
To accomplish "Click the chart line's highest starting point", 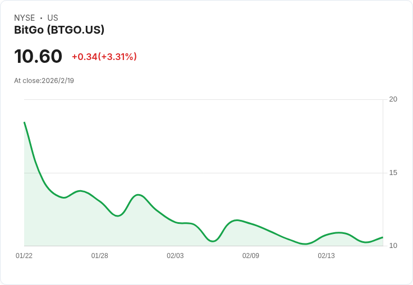I will tap(25, 122).
